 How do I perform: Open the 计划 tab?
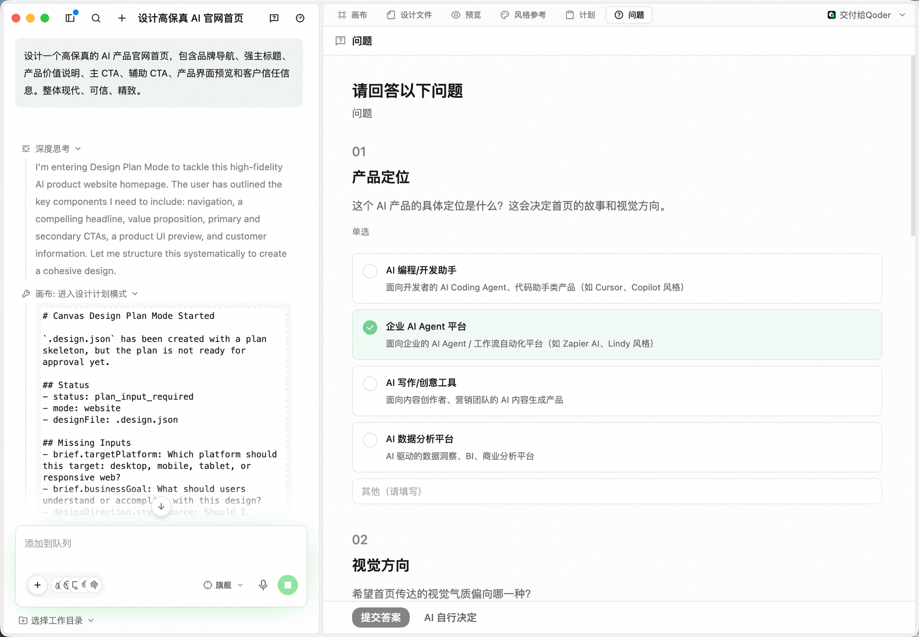[x=580, y=15]
